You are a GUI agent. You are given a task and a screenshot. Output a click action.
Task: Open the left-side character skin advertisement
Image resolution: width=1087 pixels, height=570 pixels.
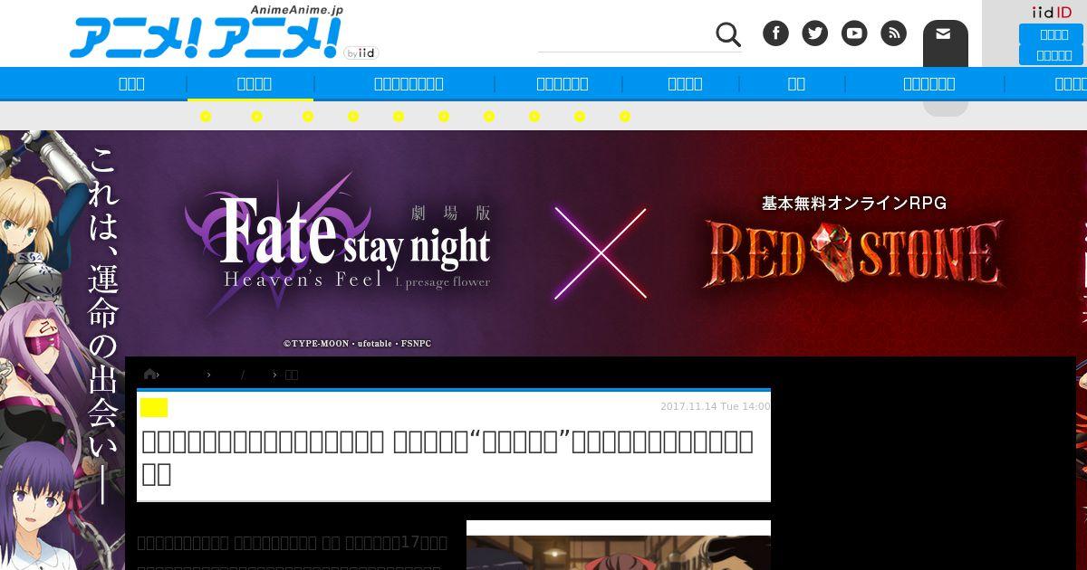pyautogui.click(x=62, y=350)
